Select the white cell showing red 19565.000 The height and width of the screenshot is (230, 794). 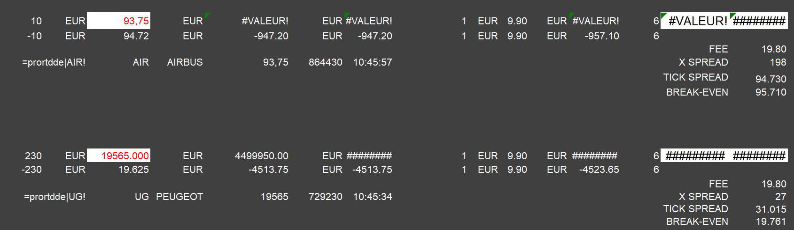[x=119, y=156]
